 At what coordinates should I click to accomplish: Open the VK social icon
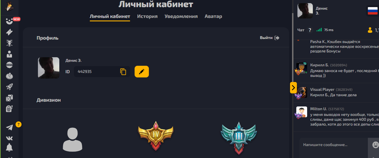click(x=9, y=138)
